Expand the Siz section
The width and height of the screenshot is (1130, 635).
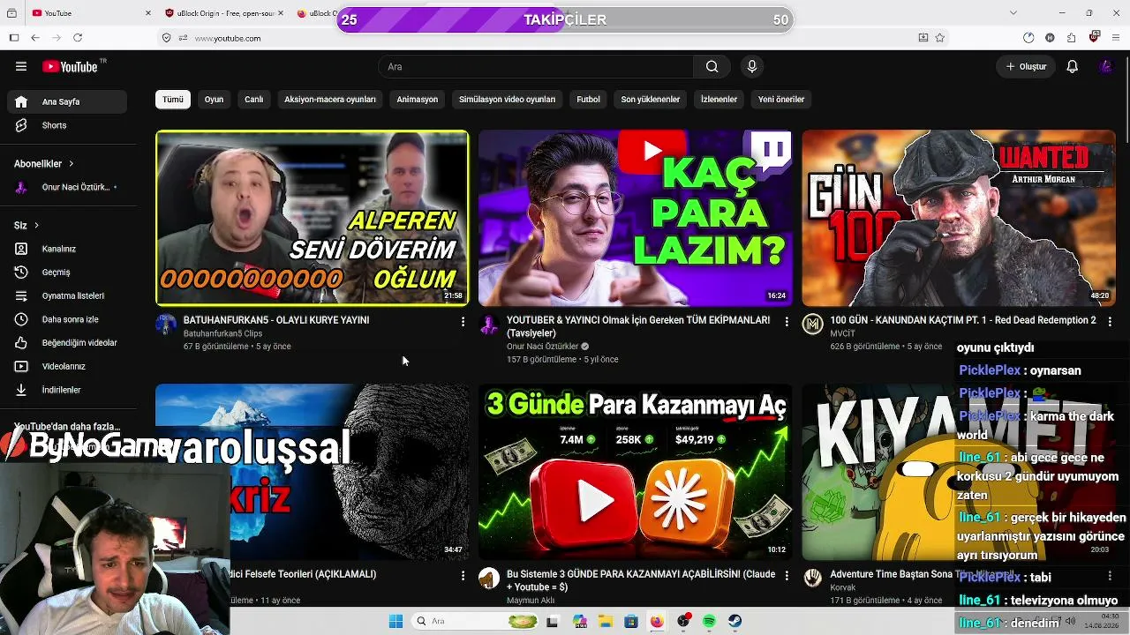click(x=26, y=225)
